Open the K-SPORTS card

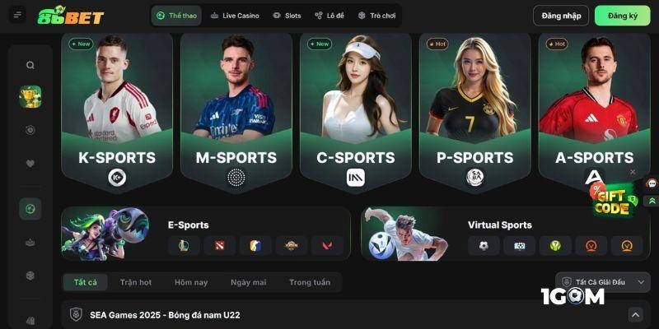[117, 113]
